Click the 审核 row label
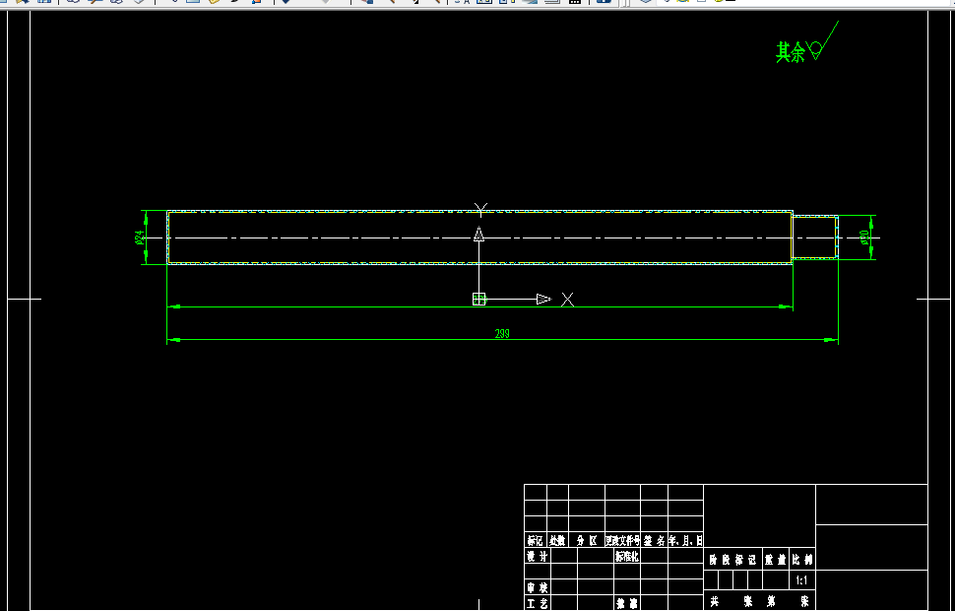955x611 pixels. [x=537, y=587]
